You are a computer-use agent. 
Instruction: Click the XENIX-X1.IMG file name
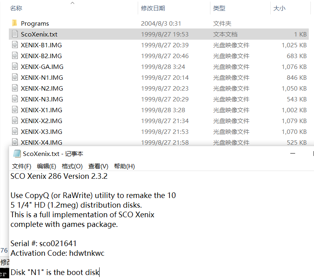(x=41, y=110)
